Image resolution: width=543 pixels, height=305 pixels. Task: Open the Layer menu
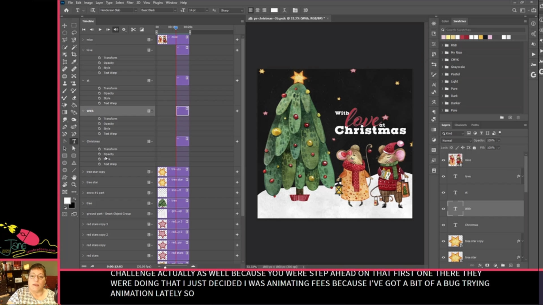[x=99, y=3]
